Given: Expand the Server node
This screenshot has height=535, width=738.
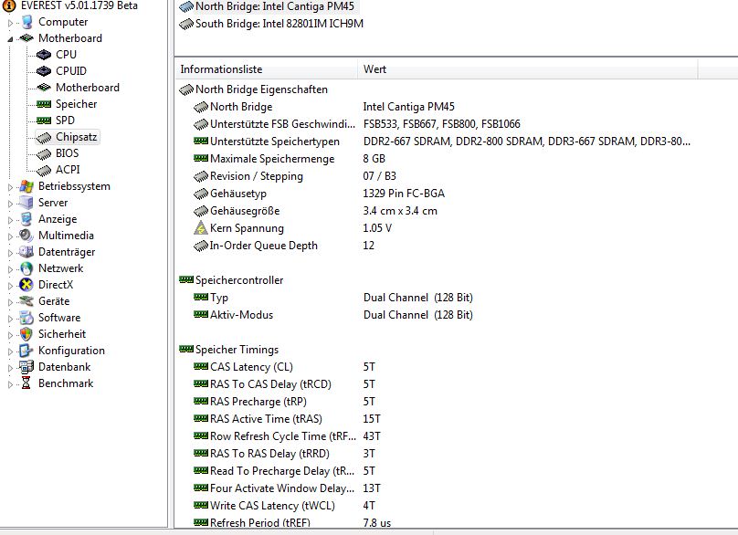Looking at the screenshot, I should click(10, 204).
